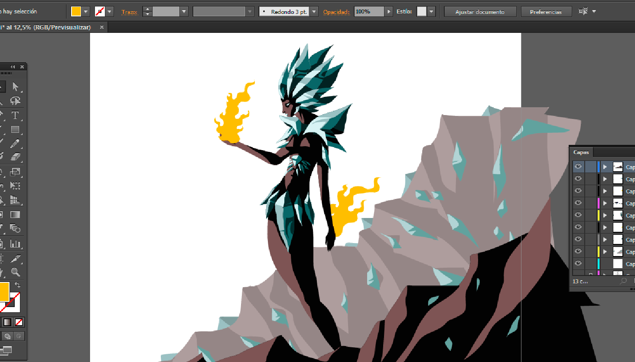The image size is (635, 362).
Task: Swap fill and stroke colors arrow
Action: pos(17,285)
